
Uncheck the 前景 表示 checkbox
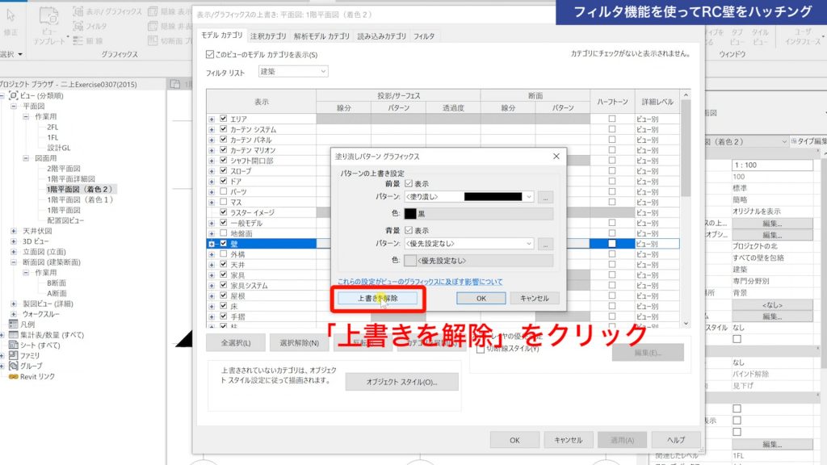(409, 183)
